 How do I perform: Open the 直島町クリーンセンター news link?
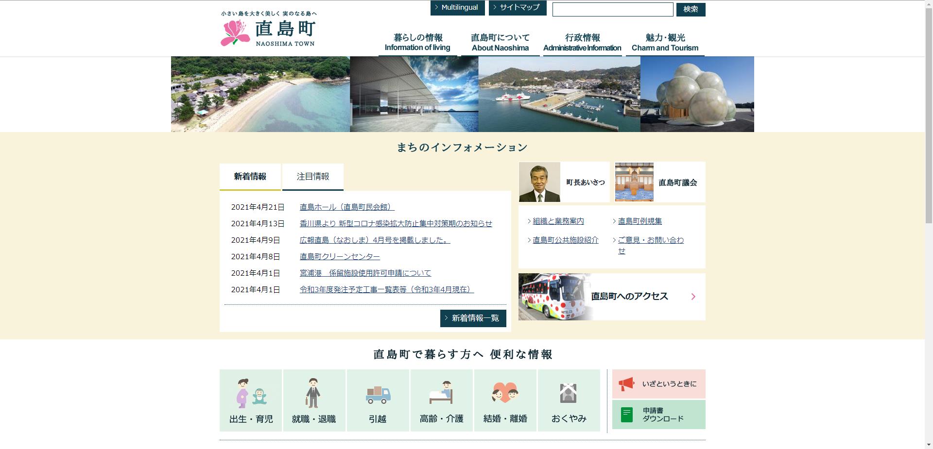[340, 256]
